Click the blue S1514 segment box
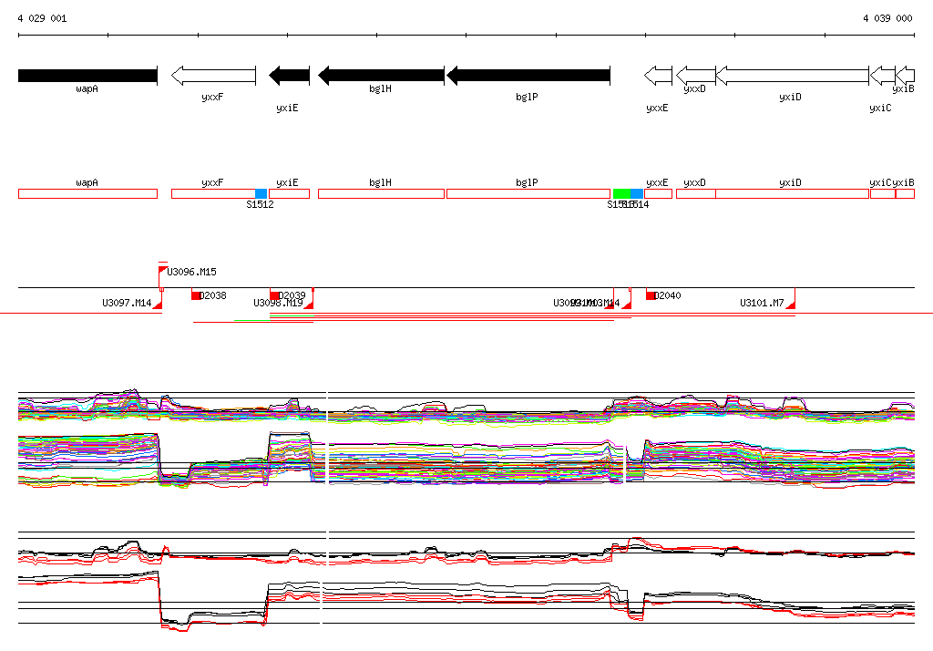Image resolution: width=933 pixels, height=651 pixels. pyautogui.click(x=637, y=193)
